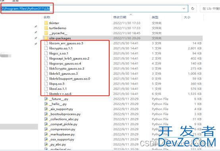Image resolution: width=220 pixels, height=151 pixels.
Task: Click the libkrb5support_gauss.so.0 file icon
Action: [x=46, y=79]
